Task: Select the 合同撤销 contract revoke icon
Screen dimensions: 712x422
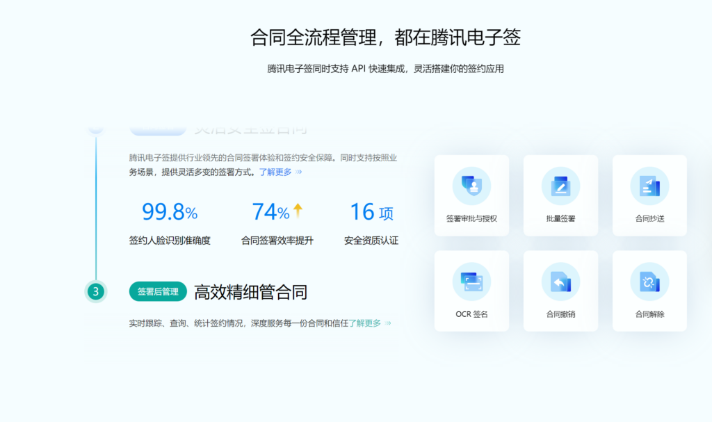Action: pos(560,291)
